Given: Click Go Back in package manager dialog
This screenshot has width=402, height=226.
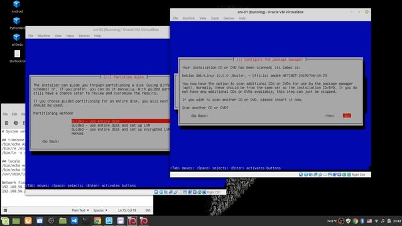Looking at the screenshot, I should tap(199, 116).
